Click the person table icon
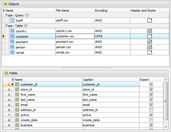171x132 pixels. coord(12,47)
